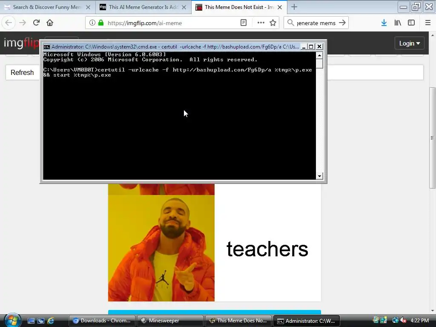
Task: Click the 4:22 PM taskbar clock
Action: (419, 320)
